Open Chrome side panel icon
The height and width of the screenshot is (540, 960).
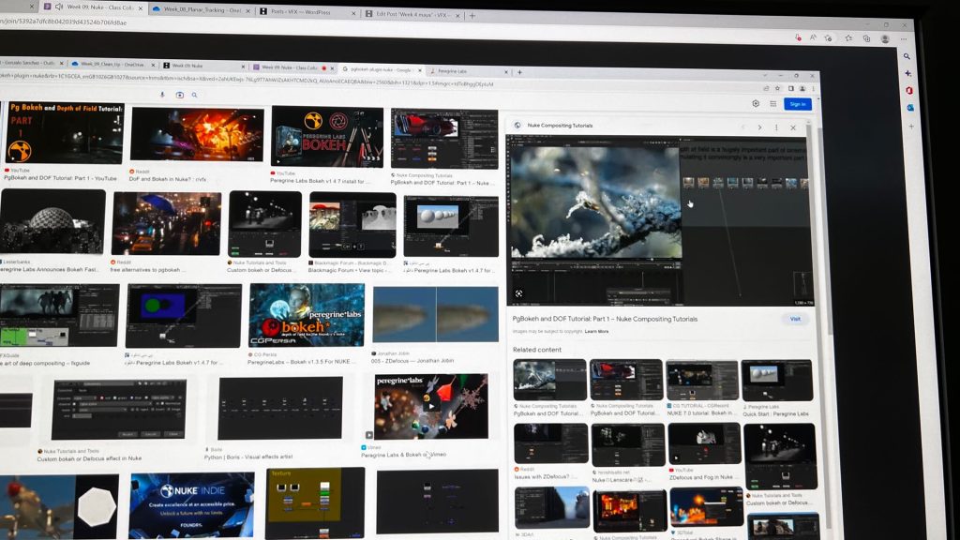[x=790, y=88]
